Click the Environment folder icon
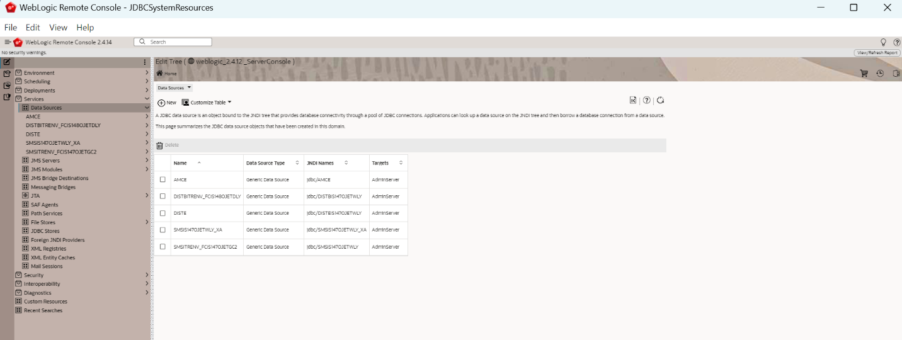 coord(18,72)
